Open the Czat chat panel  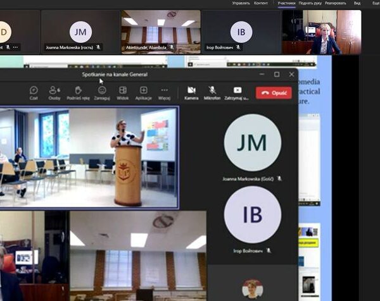34,92
